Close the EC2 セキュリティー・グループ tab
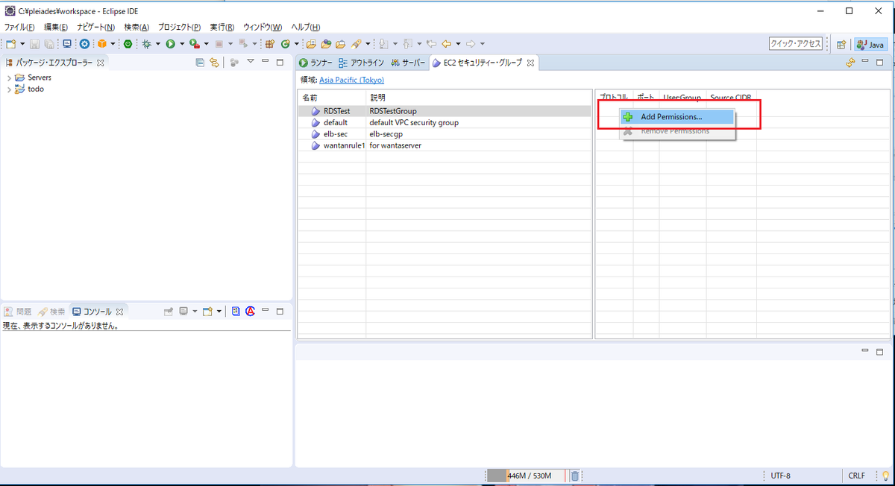 click(x=531, y=63)
